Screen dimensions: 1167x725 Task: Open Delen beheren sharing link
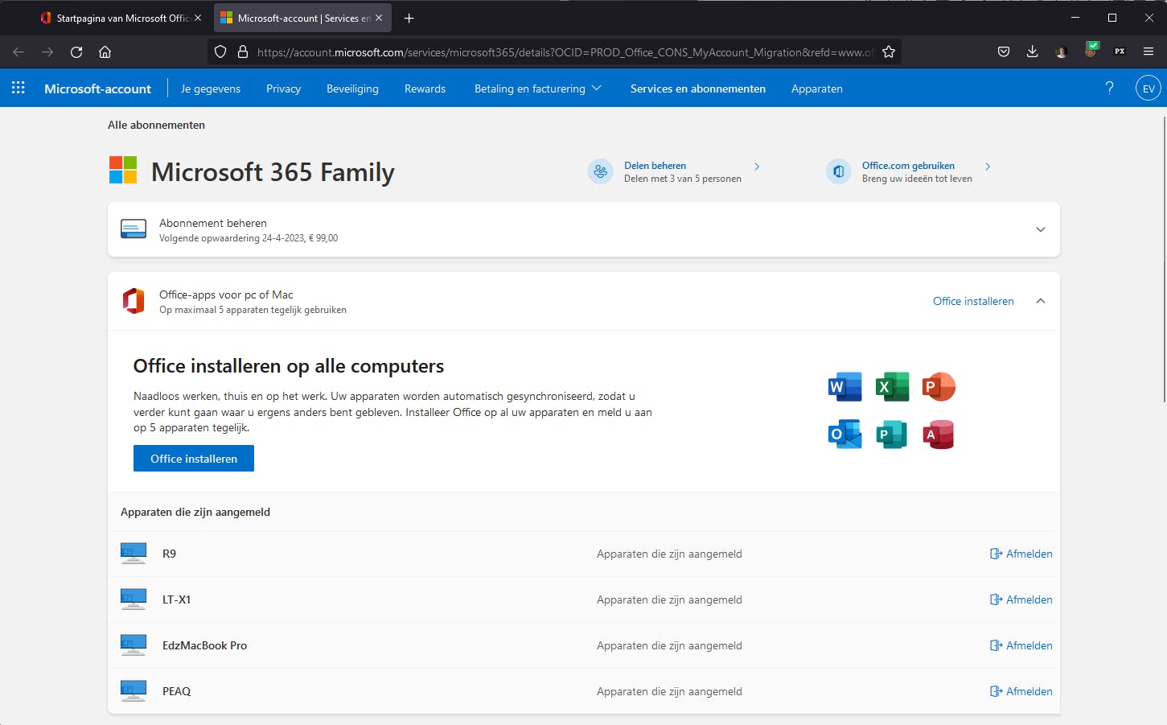point(655,166)
